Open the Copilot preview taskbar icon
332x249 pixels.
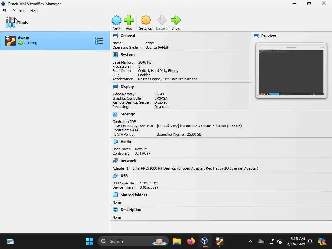click(x=322, y=241)
